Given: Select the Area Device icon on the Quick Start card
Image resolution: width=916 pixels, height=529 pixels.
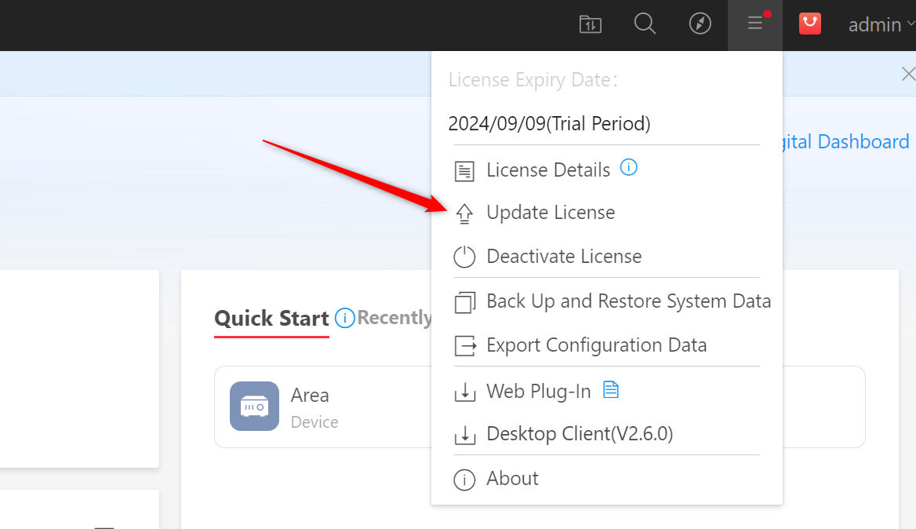Looking at the screenshot, I should [x=254, y=406].
